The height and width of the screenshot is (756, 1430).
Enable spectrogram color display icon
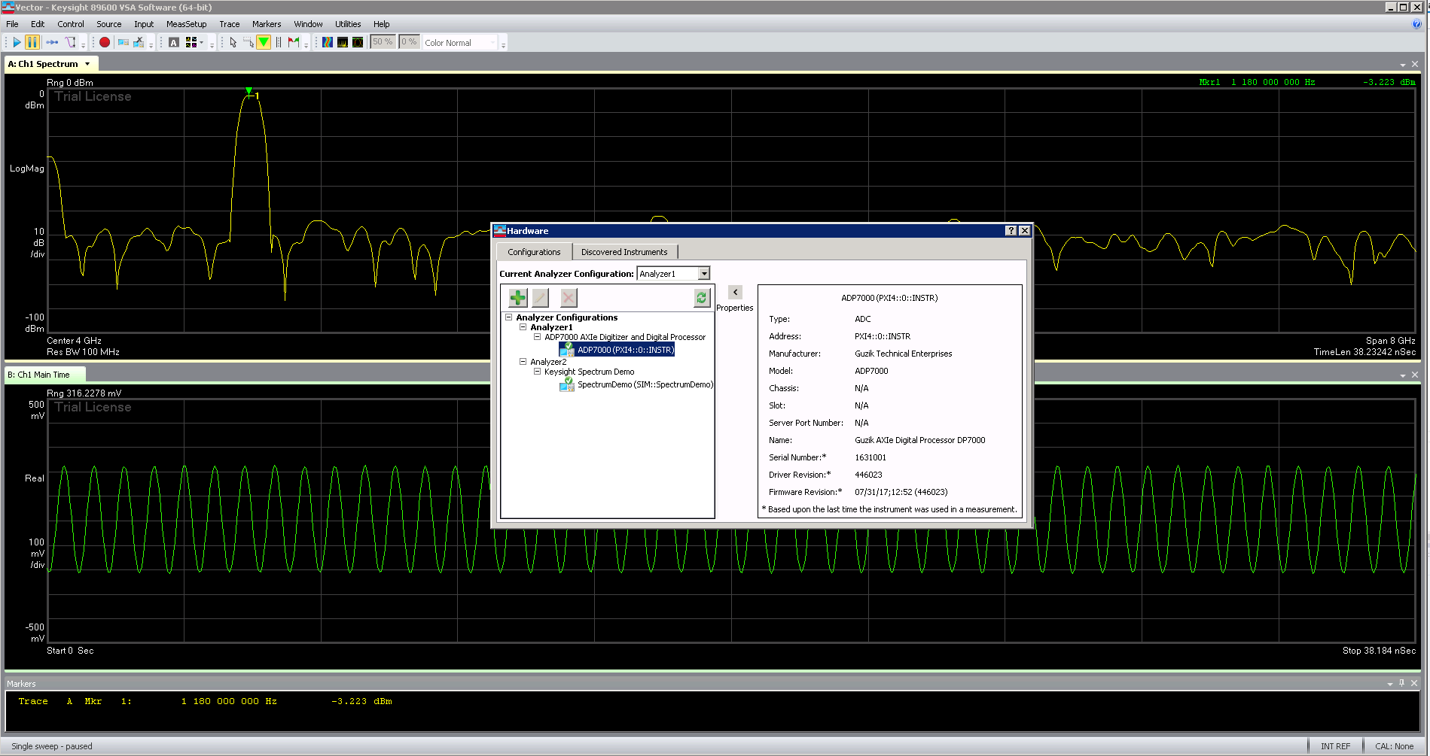pyautogui.click(x=328, y=42)
